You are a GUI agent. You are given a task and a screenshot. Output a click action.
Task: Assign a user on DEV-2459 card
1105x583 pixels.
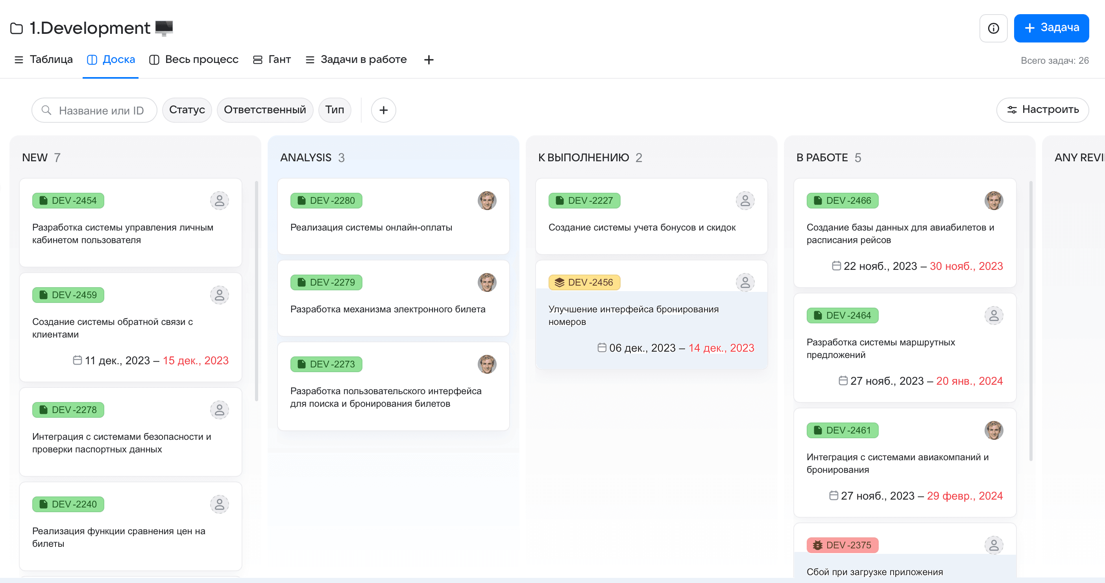[x=219, y=295]
